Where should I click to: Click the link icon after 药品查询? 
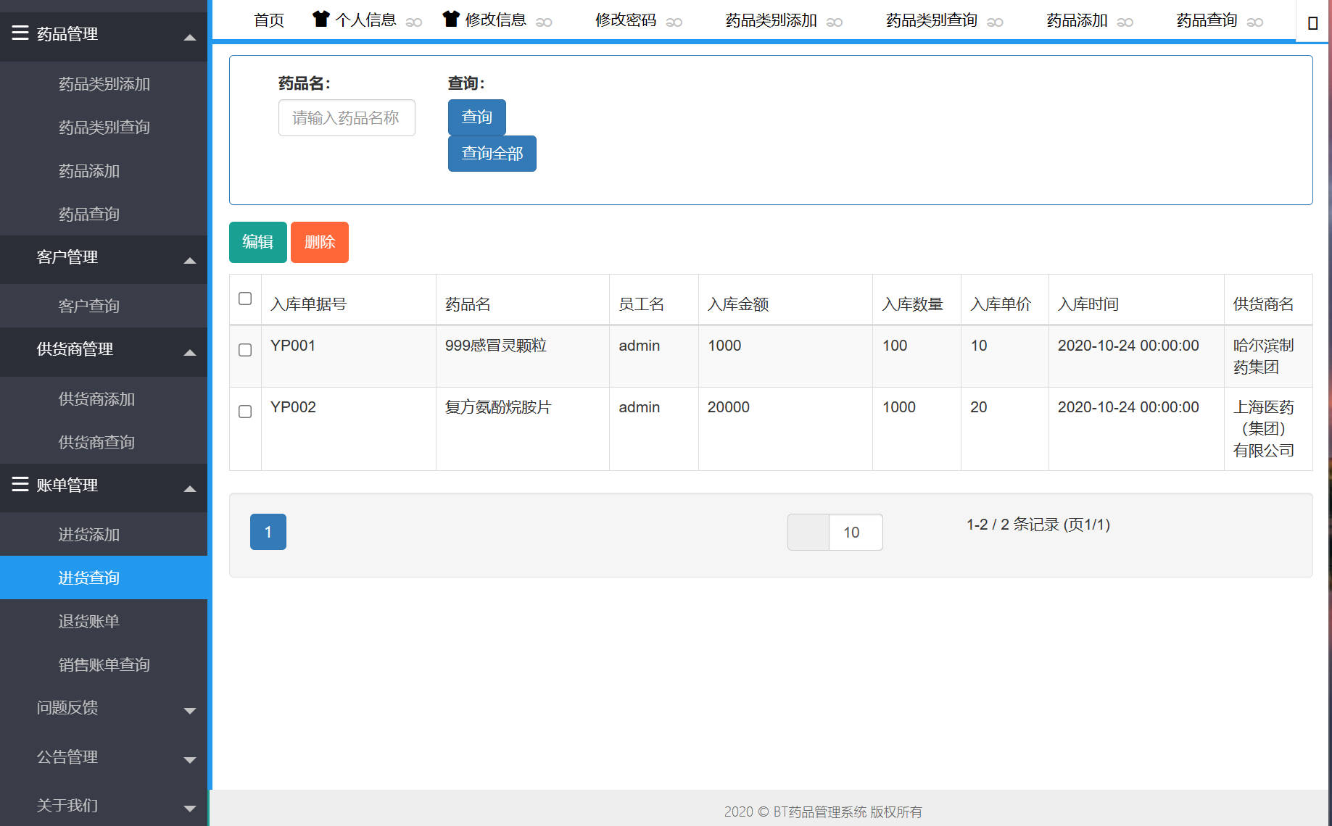[1255, 22]
